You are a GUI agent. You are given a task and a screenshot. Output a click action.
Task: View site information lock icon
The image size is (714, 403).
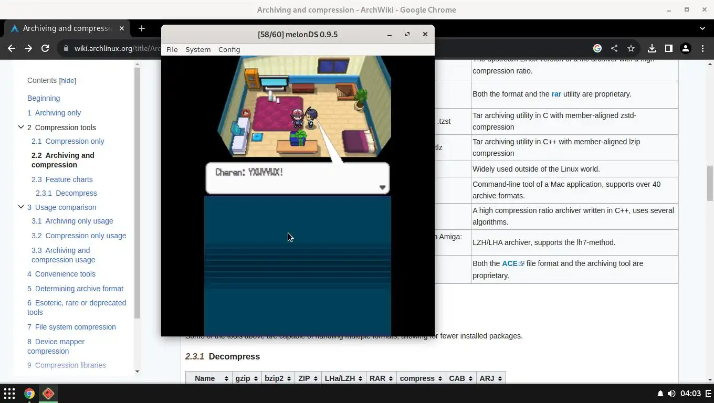click(x=66, y=48)
